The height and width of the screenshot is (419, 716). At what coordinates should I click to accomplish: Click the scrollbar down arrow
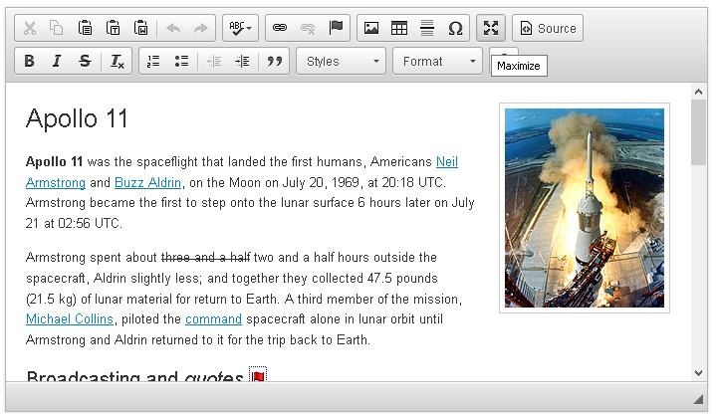(698, 373)
